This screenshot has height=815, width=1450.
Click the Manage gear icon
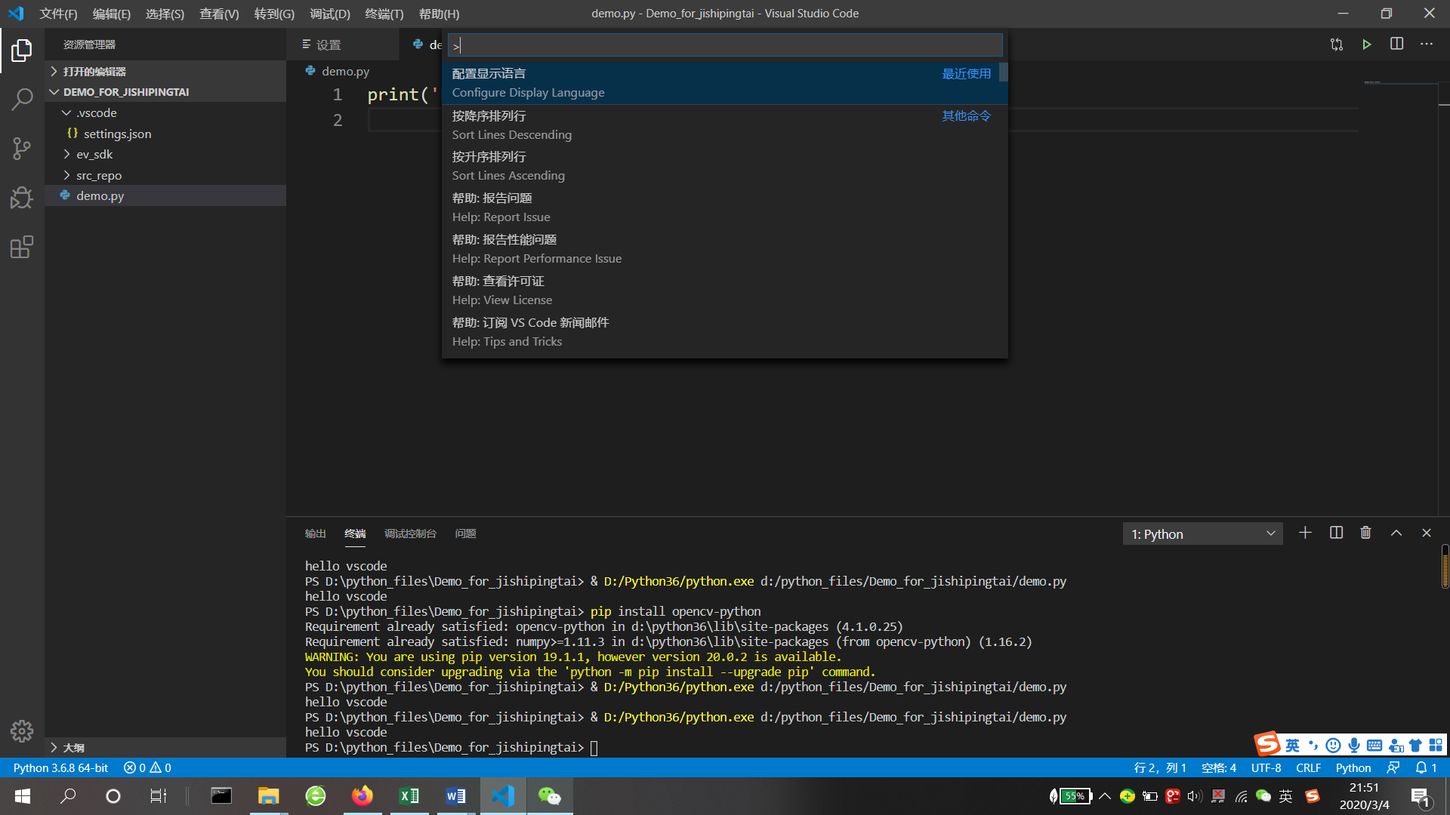click(22, 730)
